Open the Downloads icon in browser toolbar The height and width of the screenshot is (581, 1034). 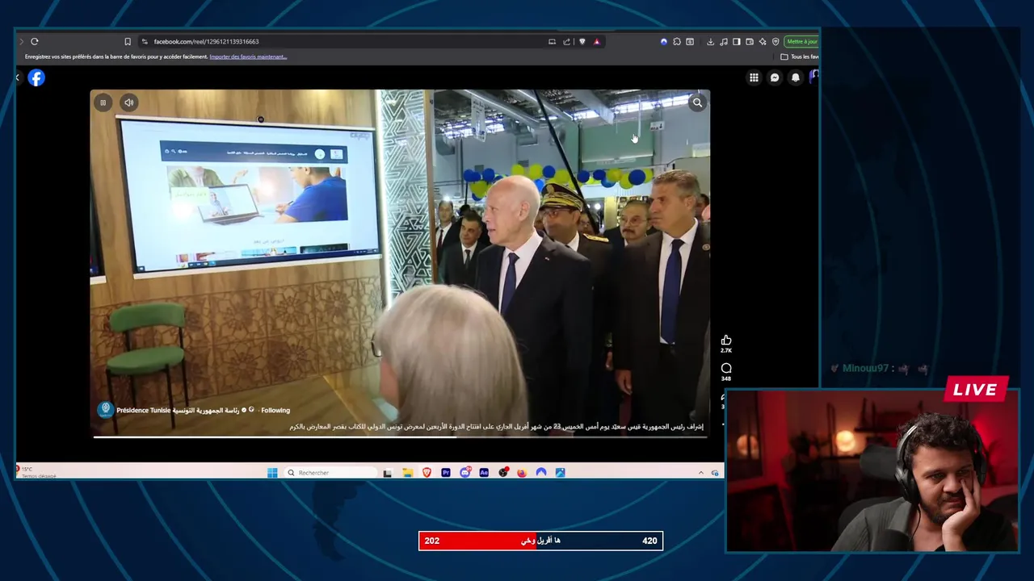pyautogui.click(x=710, y=41)
